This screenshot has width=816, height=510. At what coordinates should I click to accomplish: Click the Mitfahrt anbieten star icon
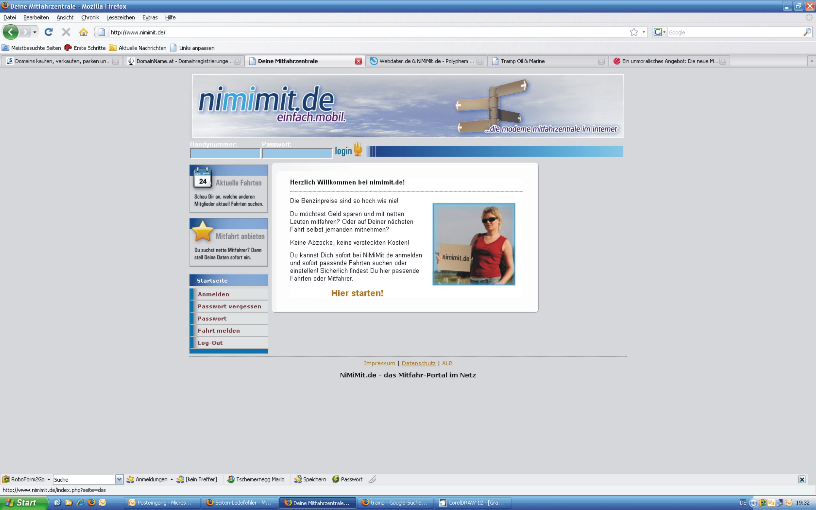pos(202,232)
